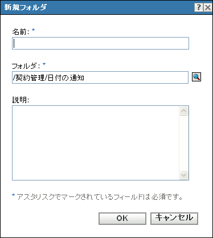Click empty space in the フォルダ path field

coord(137,77)
